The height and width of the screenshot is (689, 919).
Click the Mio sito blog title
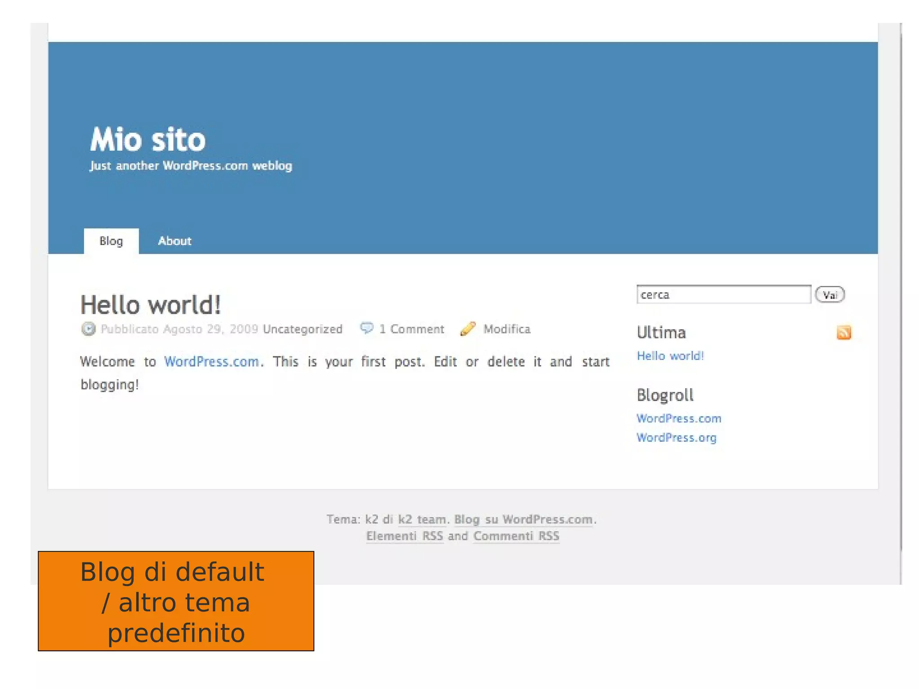148,140
